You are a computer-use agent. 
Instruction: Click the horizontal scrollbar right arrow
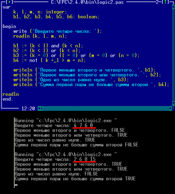click(x=171, y=109)
